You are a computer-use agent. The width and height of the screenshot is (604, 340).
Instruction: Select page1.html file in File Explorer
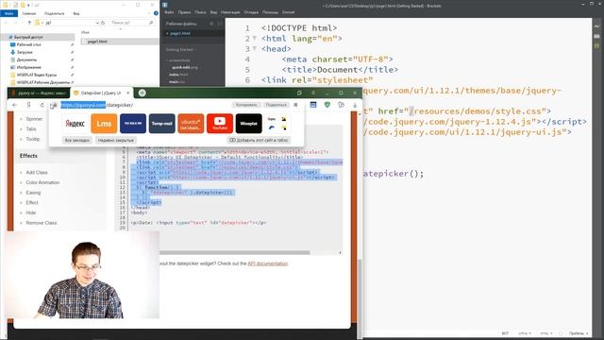tap(97, 42)
